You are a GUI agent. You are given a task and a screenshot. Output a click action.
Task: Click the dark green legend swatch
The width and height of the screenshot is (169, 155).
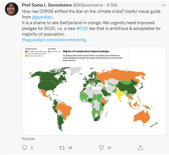click(26, 52)
